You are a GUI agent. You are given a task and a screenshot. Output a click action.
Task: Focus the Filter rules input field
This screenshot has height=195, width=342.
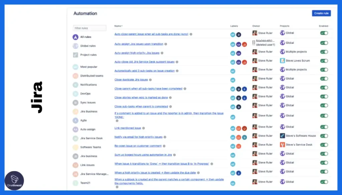tap(90, 28)
